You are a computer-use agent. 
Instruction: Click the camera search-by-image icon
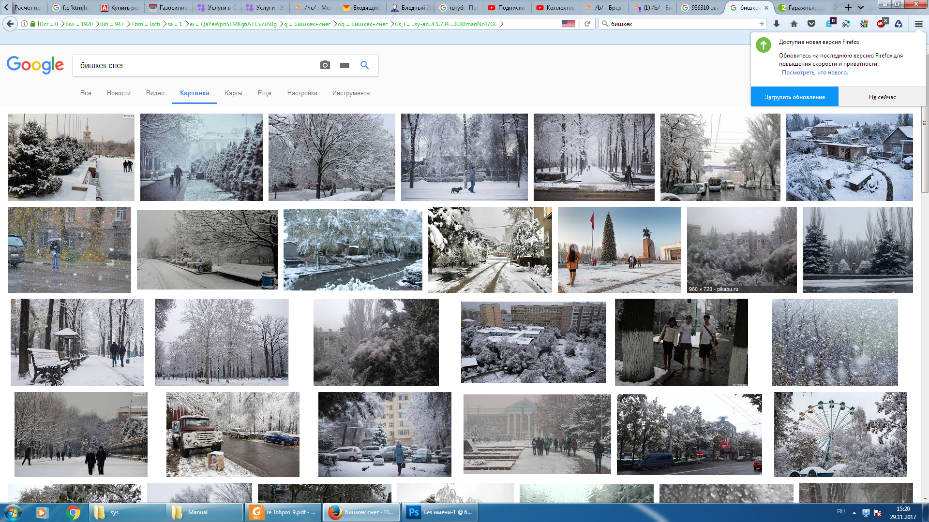325,65
